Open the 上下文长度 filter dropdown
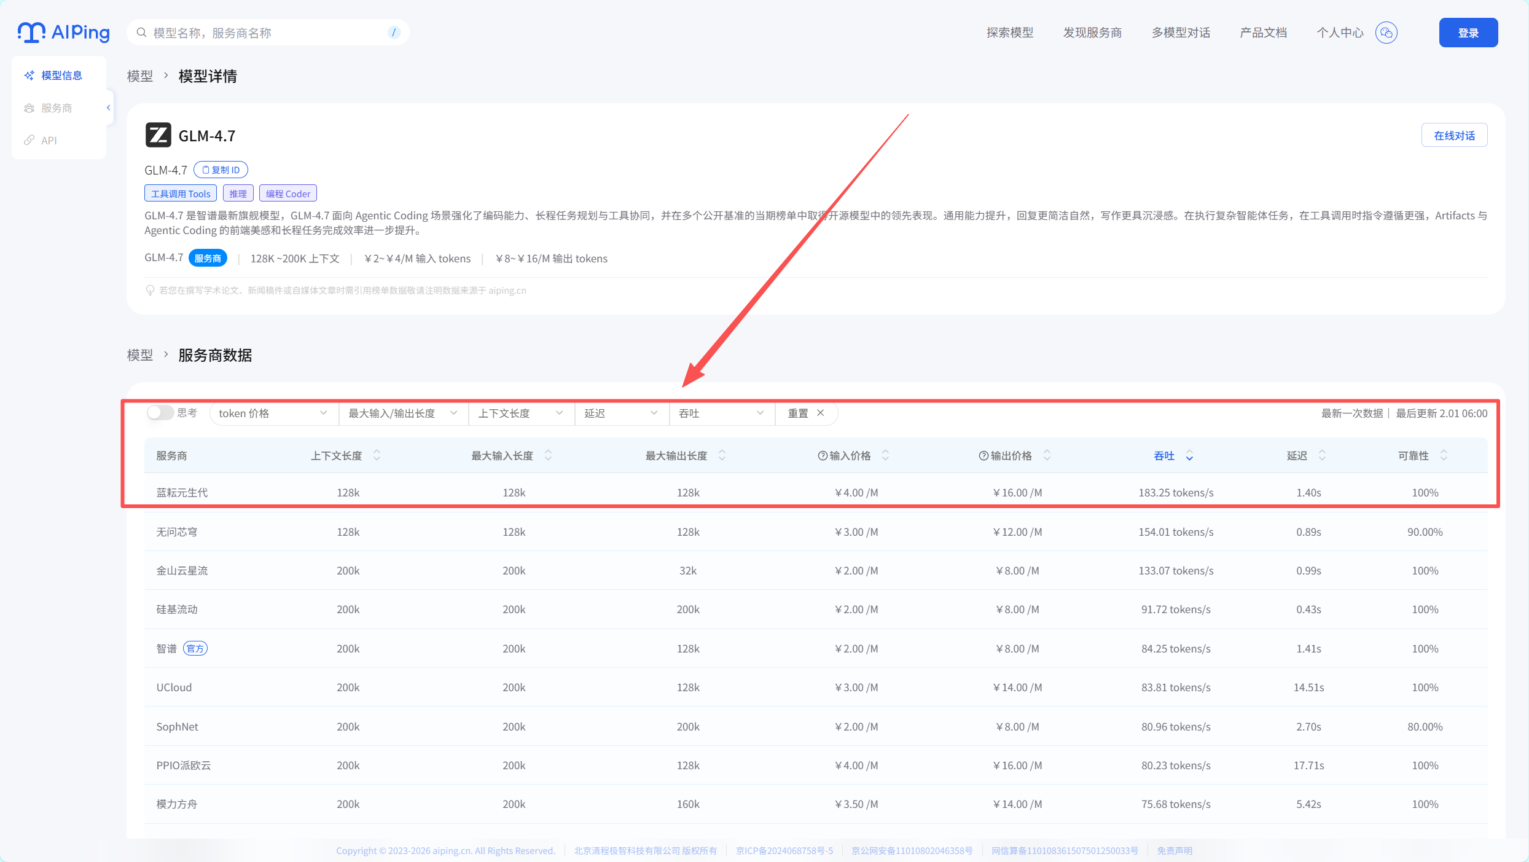1529x862 pixels. (520, 413)
